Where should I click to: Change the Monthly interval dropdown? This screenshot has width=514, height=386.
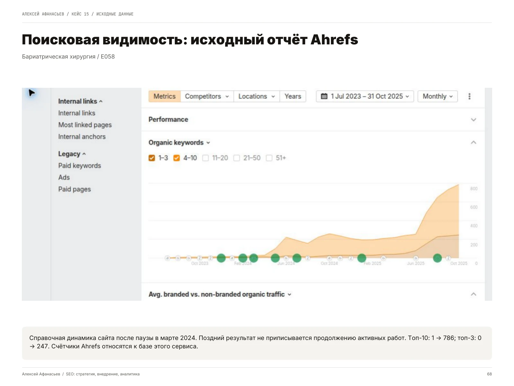(x=438, y=96)
